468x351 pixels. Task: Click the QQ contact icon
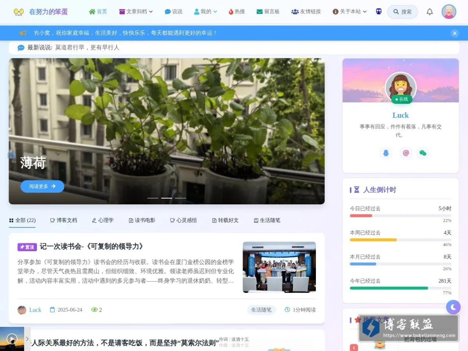386,153
